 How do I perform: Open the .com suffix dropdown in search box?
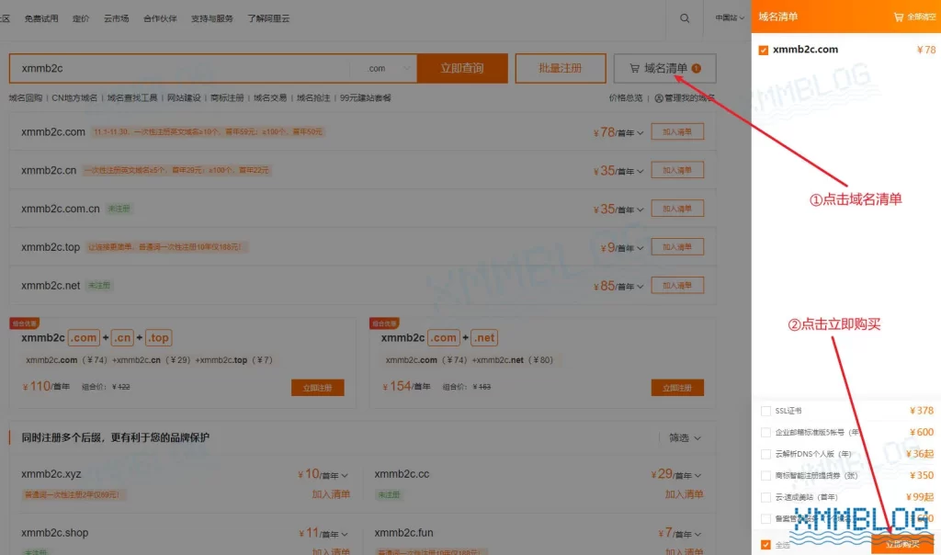point(389,68)
